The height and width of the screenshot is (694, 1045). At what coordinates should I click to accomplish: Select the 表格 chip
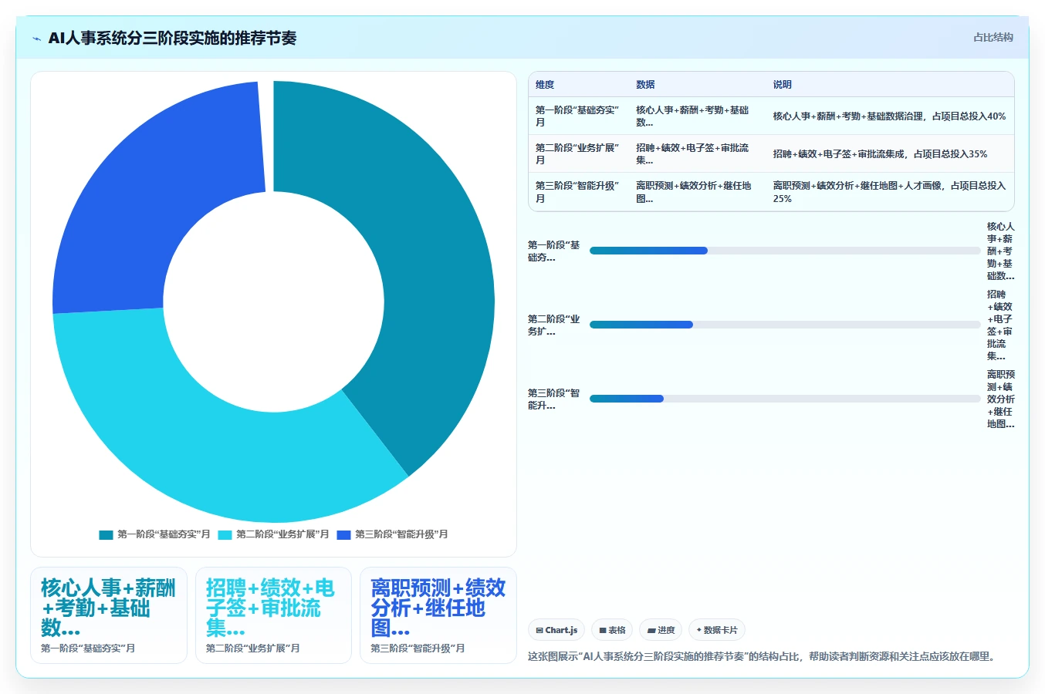pyautogui.click(x=612, y=630)
